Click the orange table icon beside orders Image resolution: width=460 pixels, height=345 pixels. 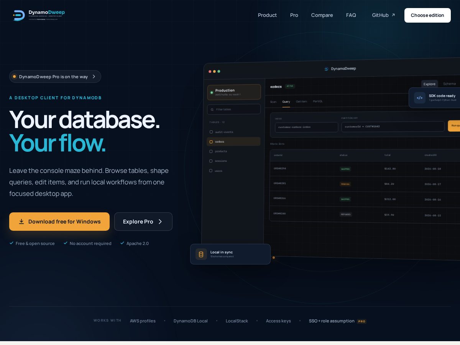(x=211, y=141)
